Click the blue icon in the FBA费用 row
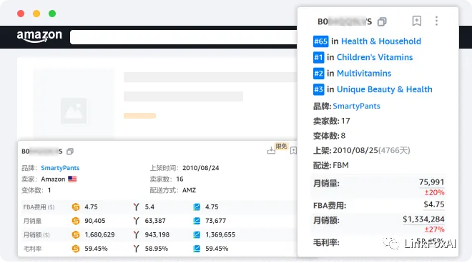This screenshot has width=472, height=263. pos(197,207)
